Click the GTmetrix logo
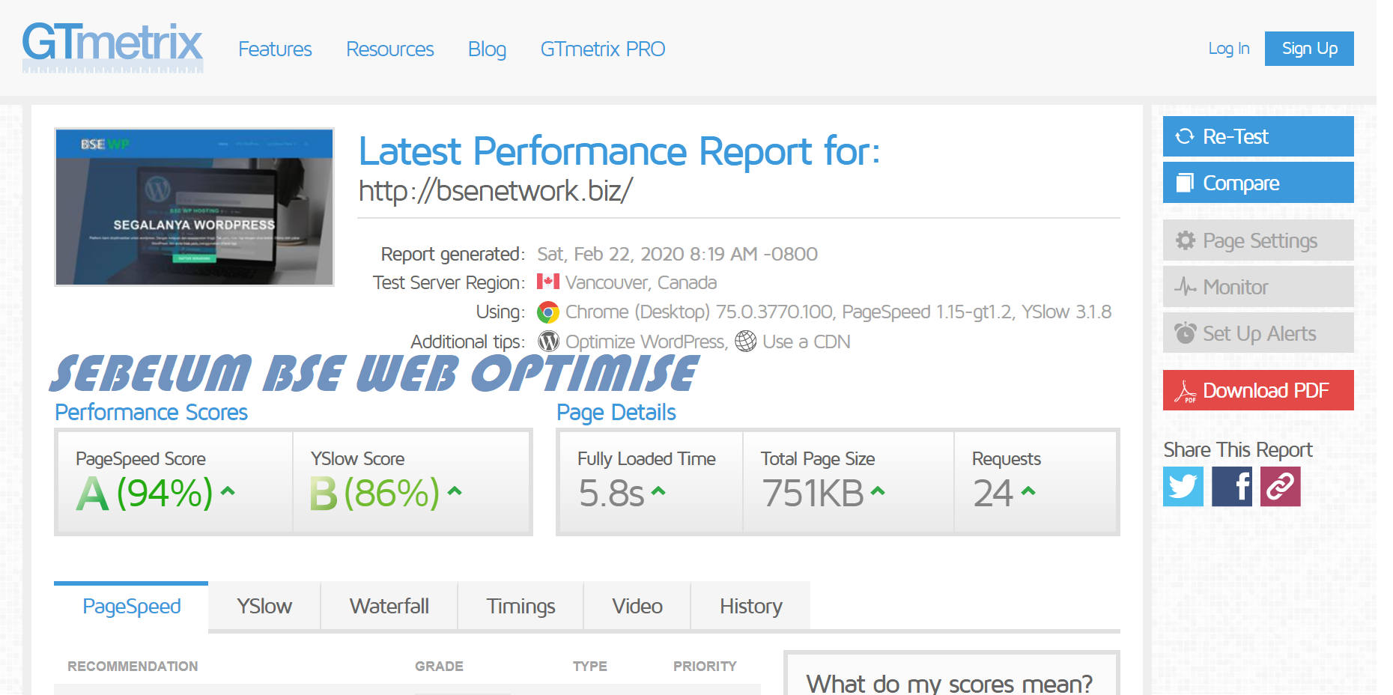This screenshot has width=1393, height=695. click(112, 47)
